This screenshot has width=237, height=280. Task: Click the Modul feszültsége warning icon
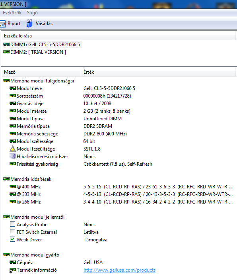click(13, 149)
